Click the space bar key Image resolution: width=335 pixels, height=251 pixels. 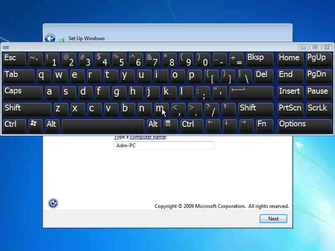[x=103, y=126]
